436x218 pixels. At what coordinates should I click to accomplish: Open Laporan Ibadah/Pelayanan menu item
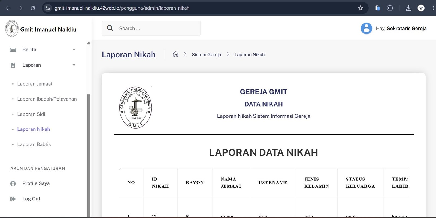(47, 99)
